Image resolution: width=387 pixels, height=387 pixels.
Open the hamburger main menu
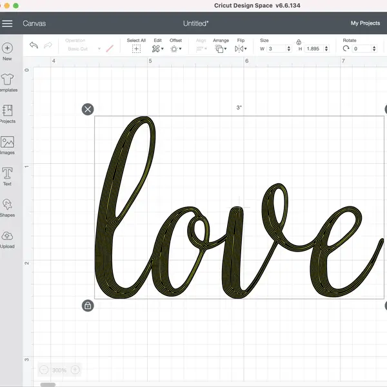pyautogui.click(x=8, y=23)
